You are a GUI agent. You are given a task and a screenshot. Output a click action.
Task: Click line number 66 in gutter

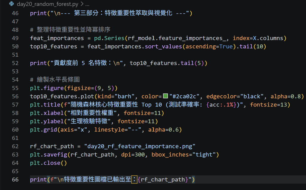[x=15, y=180]
